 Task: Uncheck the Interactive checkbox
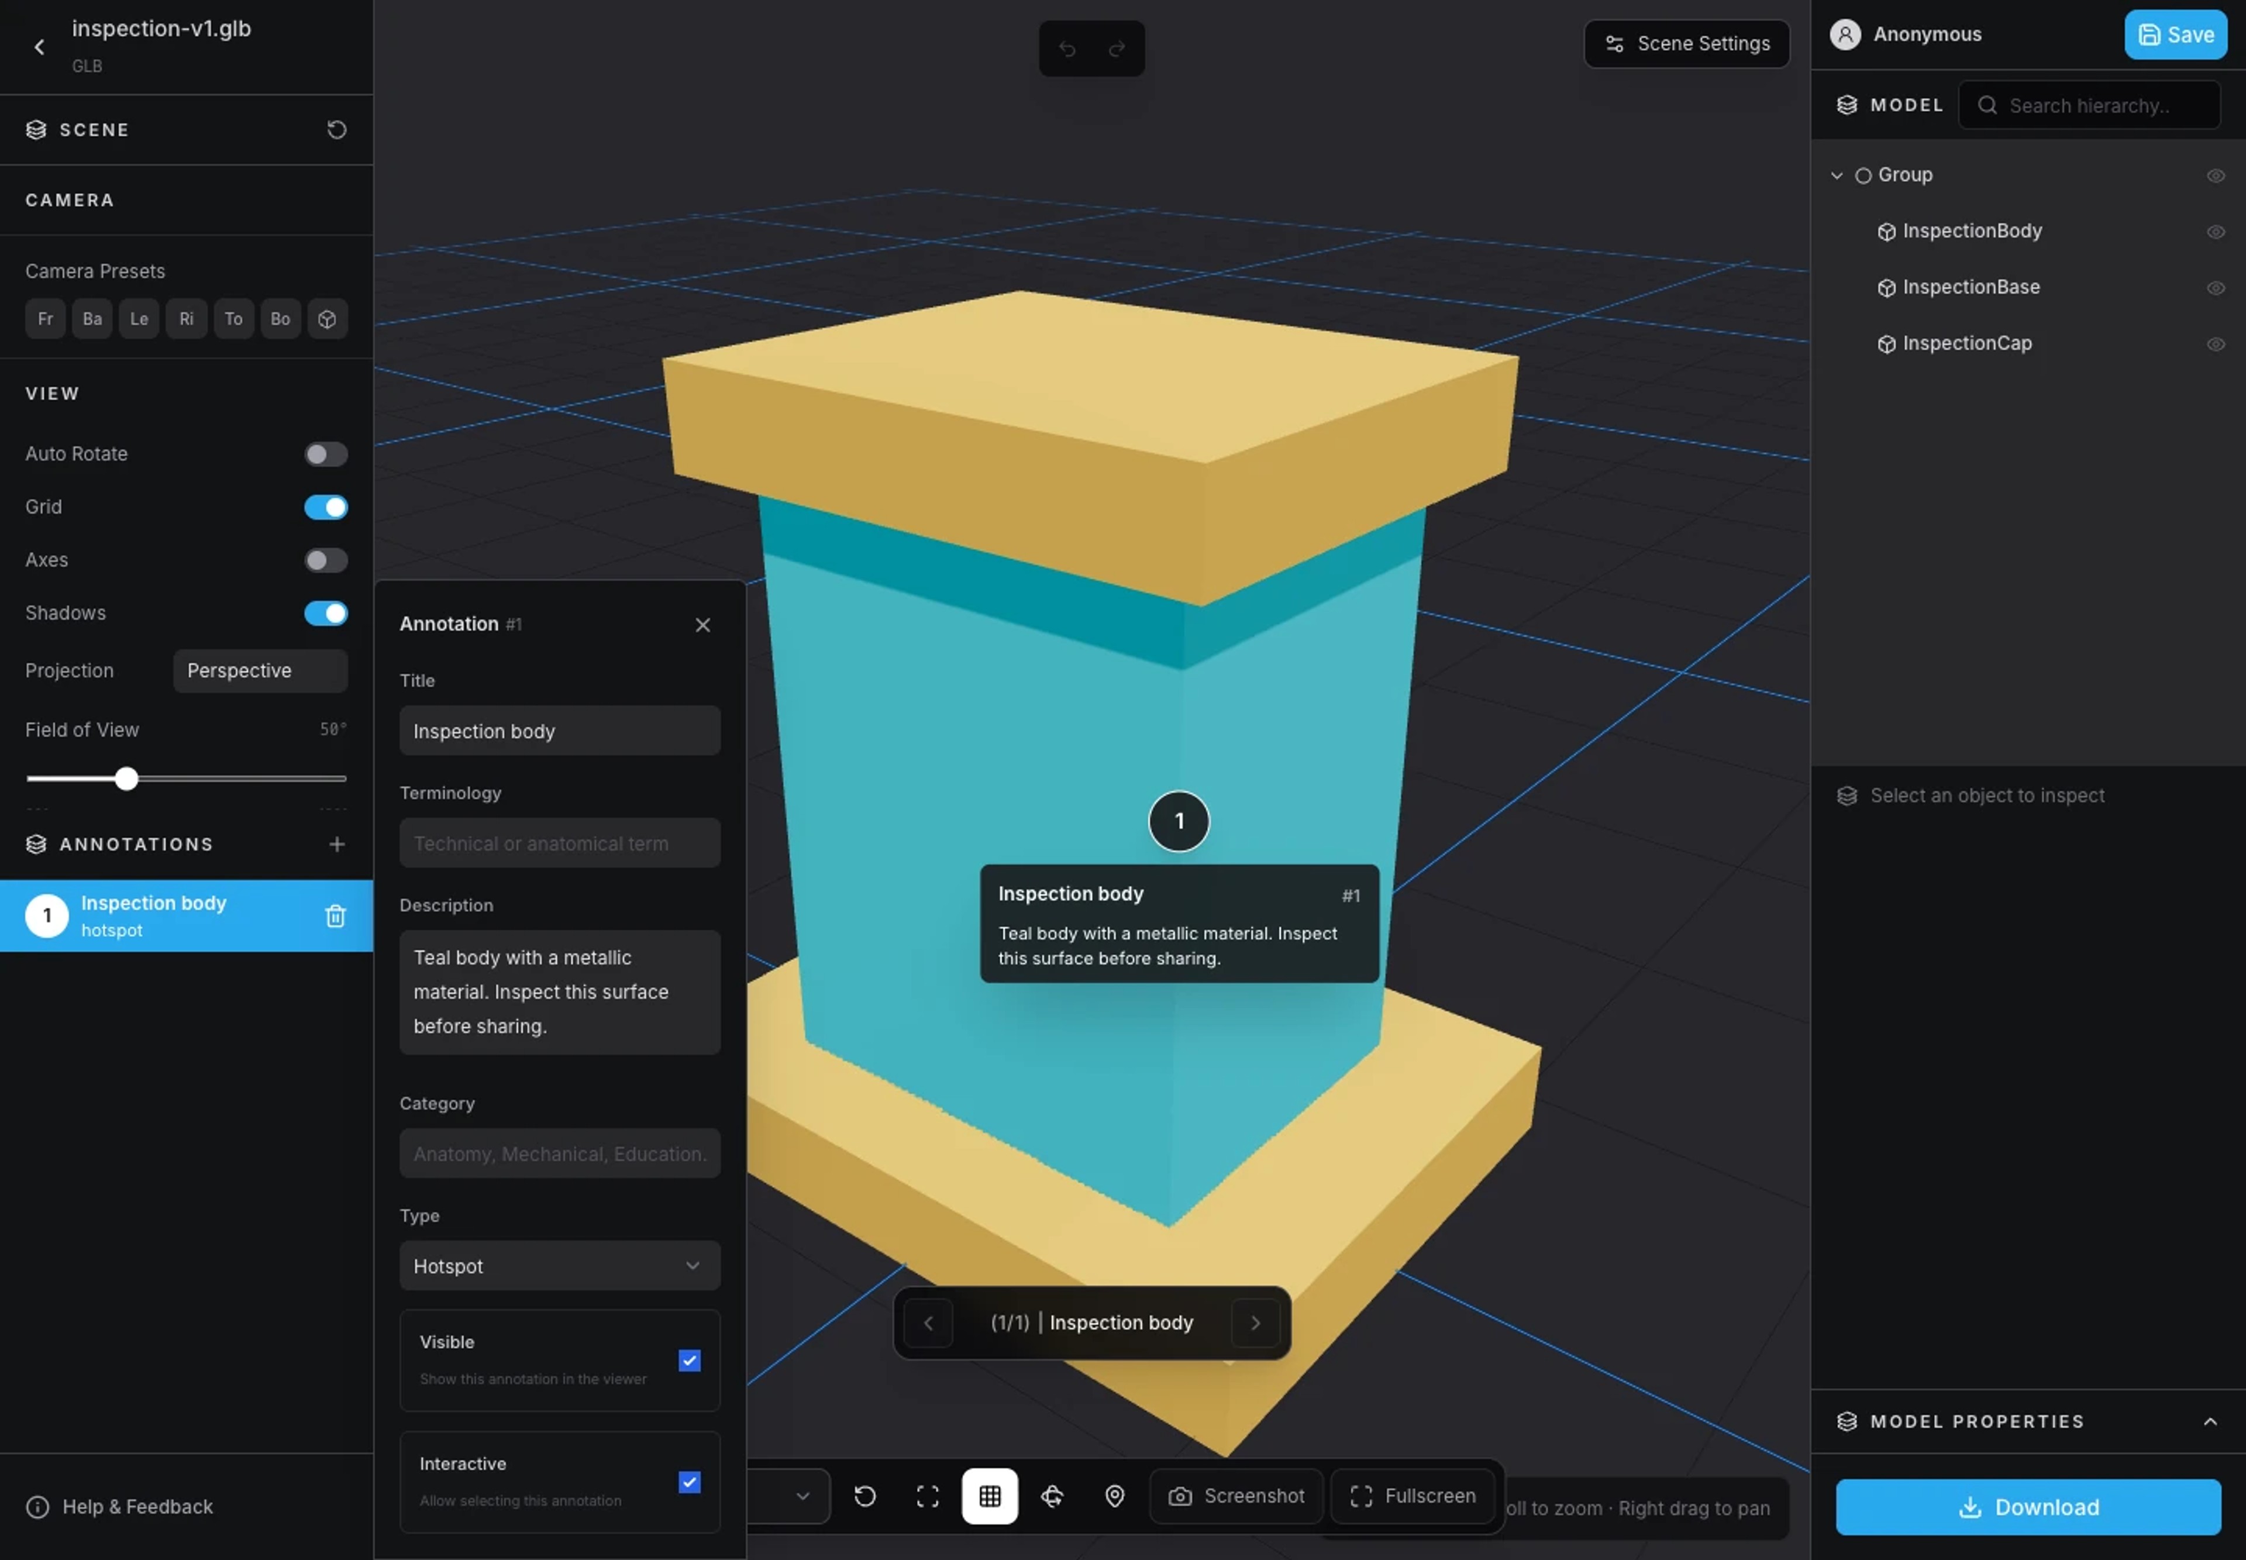(x=690, y=1482)
